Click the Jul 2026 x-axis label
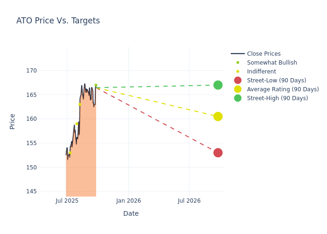The height and width of the screenshot is (234, 327). 189,201
